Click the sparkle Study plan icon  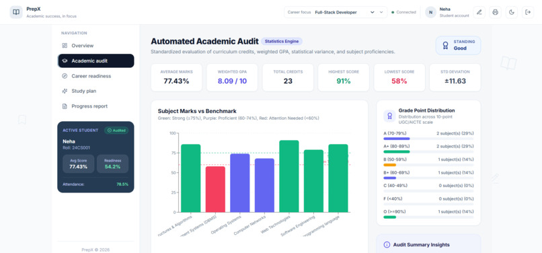65,91
